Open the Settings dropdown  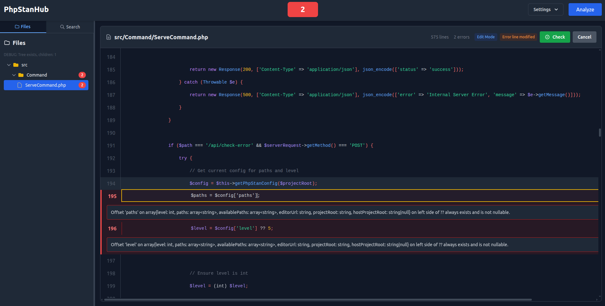pyautogui.click(x=545, y=9)
